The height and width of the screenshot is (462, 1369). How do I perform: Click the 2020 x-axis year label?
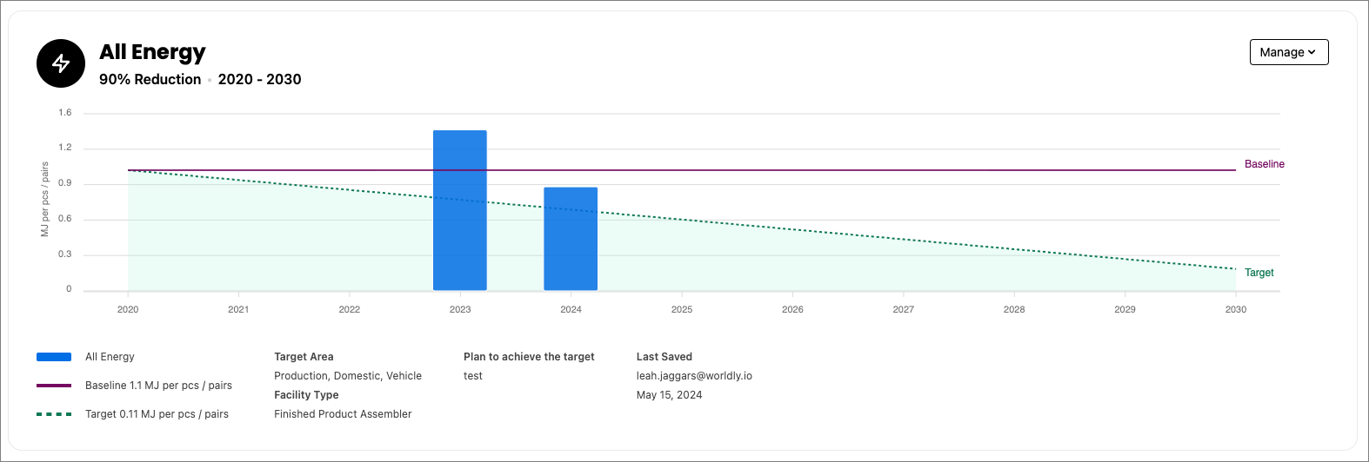(128, 309)
